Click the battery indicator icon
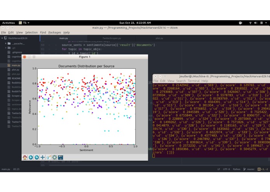Image resolution: width=270 pixels, height=192 pixels. click(261, 23)
